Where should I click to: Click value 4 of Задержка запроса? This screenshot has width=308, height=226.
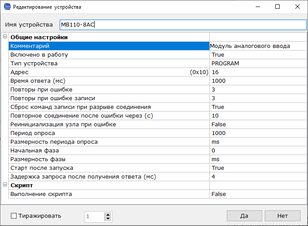click(258, 177)
